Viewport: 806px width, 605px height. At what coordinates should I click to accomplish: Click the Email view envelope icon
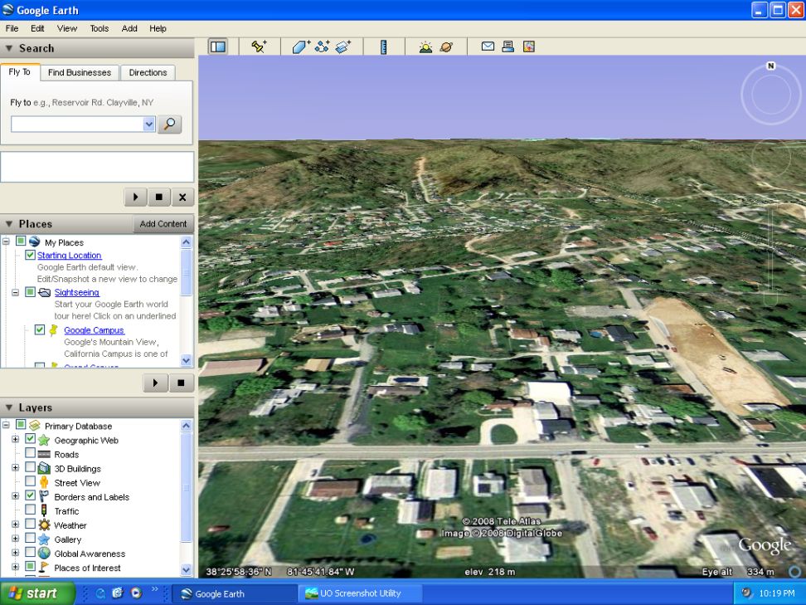pyautogui.click(x=488, y=46)
